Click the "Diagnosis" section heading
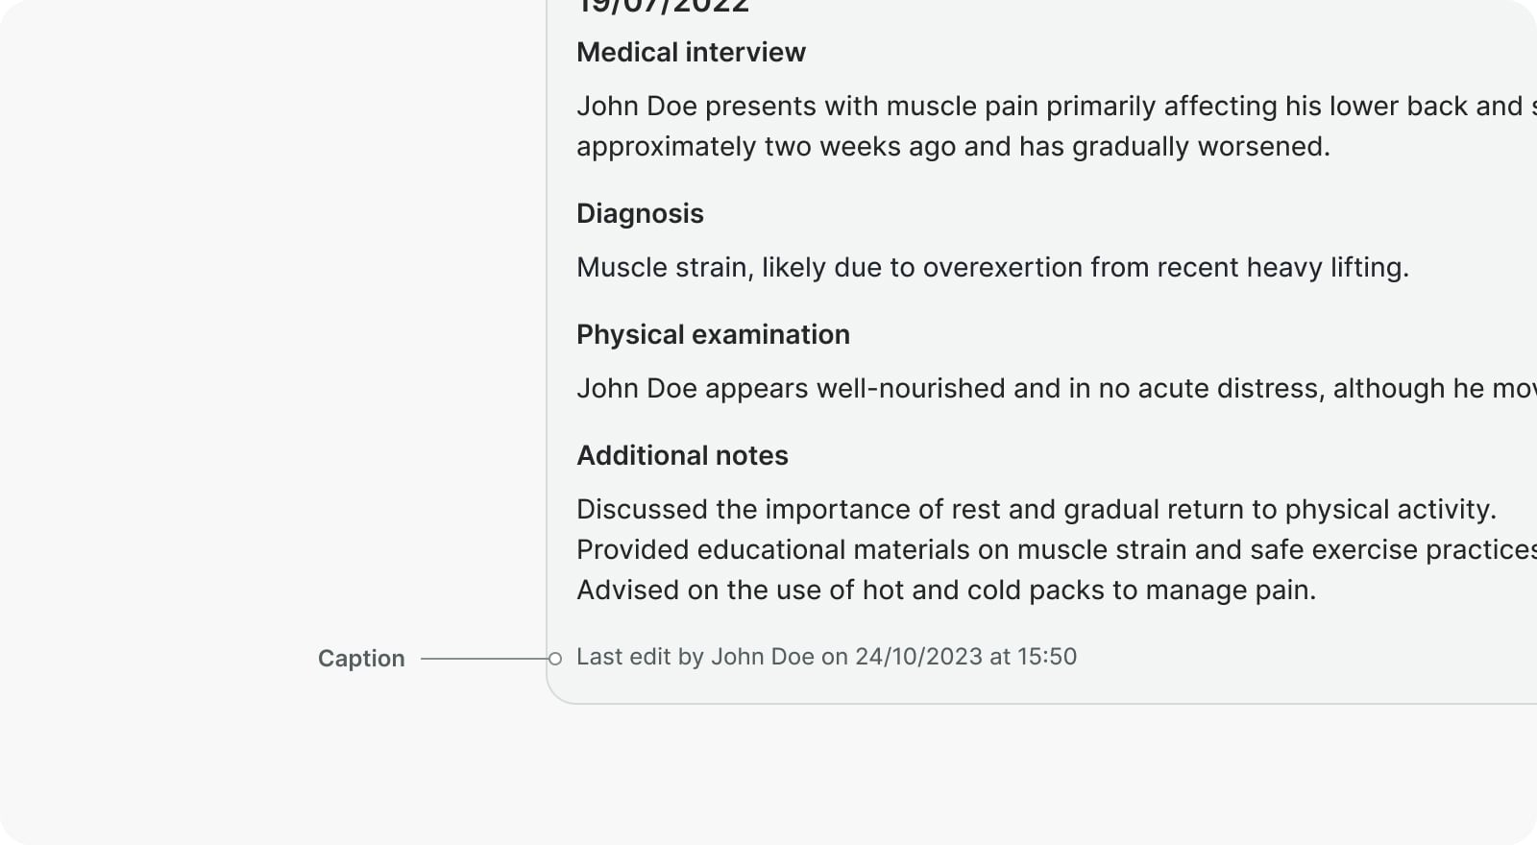Screen dimensions: 1537x845 pos(640,214)
